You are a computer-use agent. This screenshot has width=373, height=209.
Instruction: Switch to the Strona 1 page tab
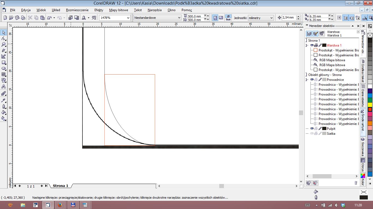click(60, 186)
